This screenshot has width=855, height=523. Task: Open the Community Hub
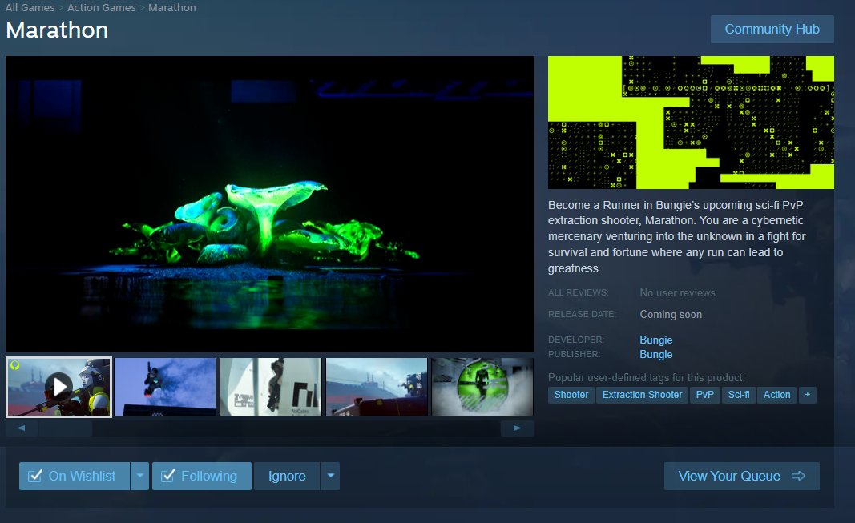click(x=772, y=30)
